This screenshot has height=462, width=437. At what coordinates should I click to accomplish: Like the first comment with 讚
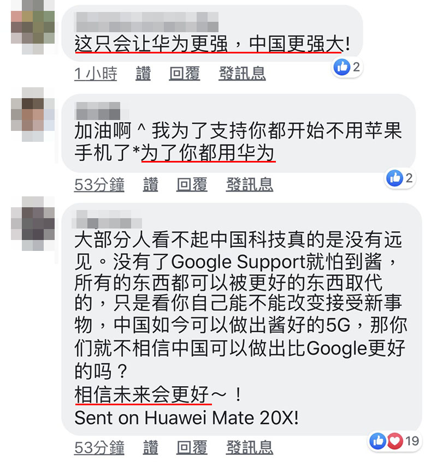[143, 74]
